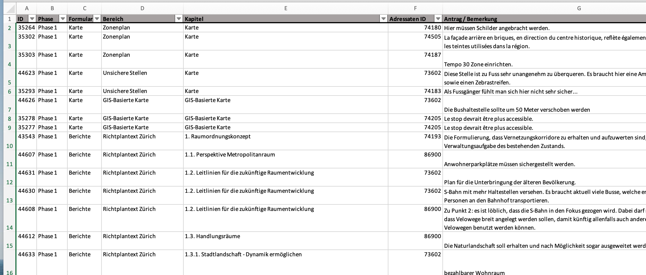Click 'Anwohnerparkplätze müssen sichergestellt werden.' cell

[x=544, y=159]
